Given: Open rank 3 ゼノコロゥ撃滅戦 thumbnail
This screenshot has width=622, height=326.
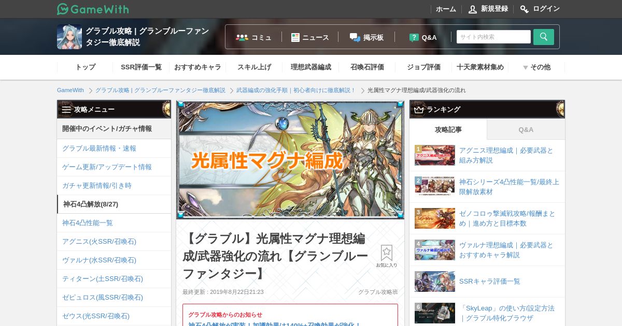Looking at the screenshot, I should tap(435, 218).
